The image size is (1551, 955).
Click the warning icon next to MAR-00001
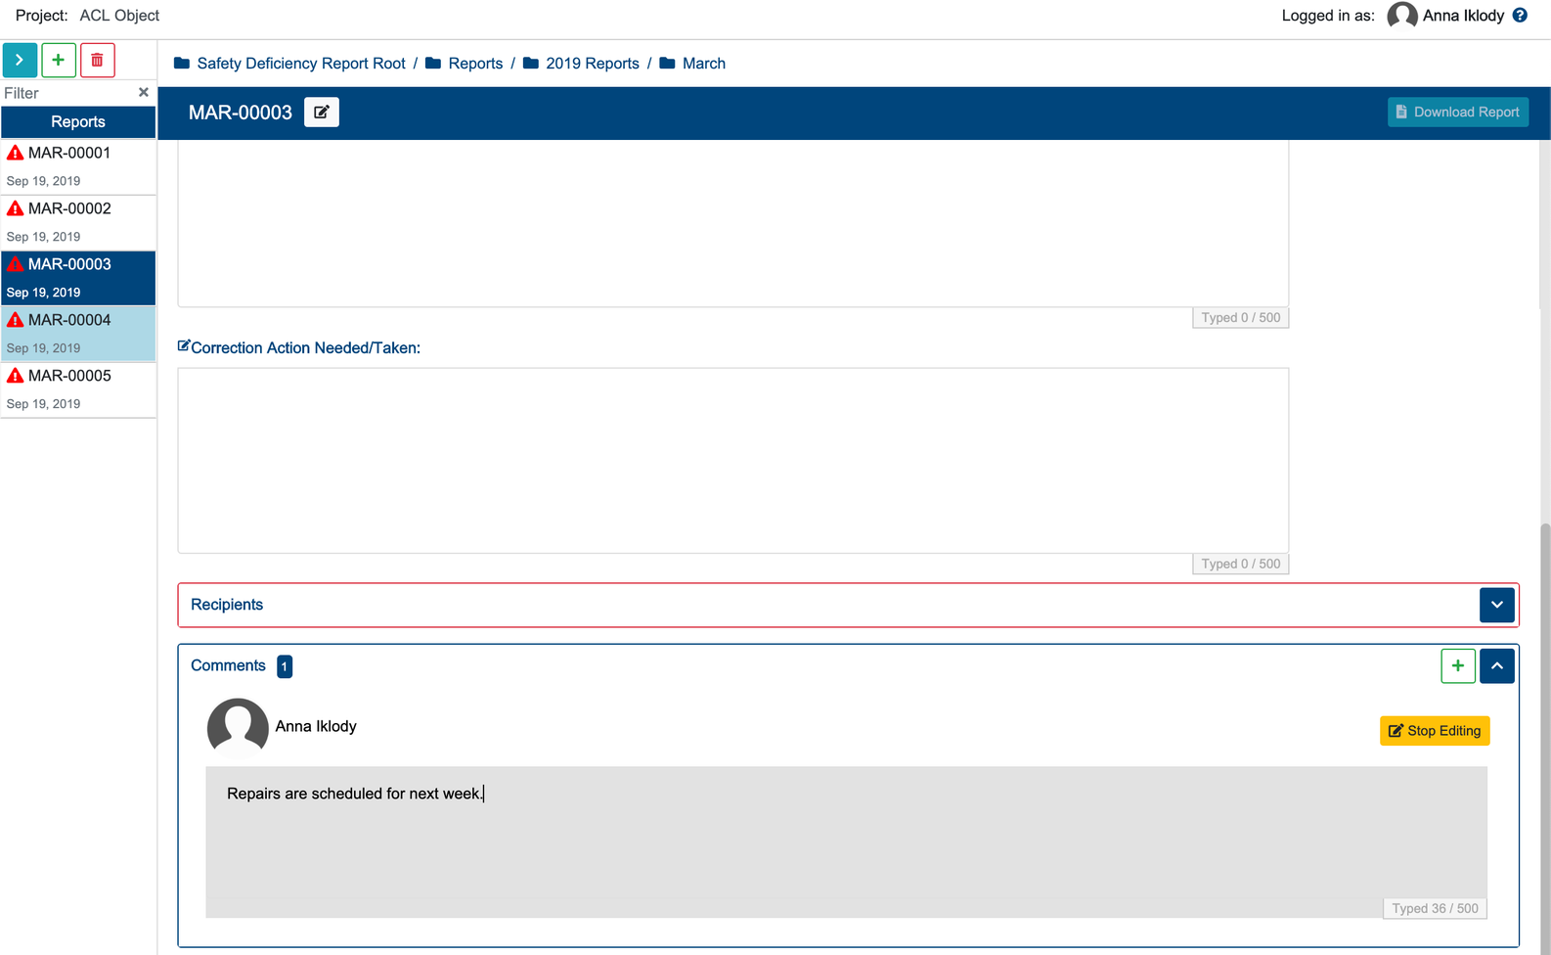coord(15,153)
